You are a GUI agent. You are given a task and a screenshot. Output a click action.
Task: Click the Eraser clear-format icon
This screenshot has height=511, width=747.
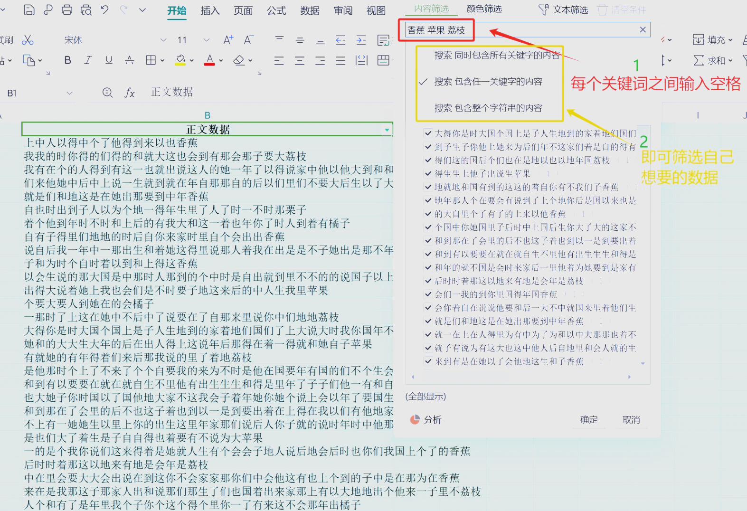click(x=239, y=60)
